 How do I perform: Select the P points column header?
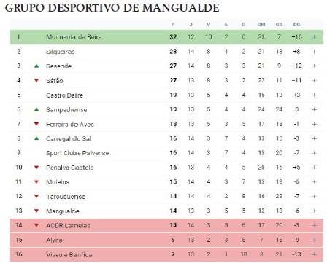click(173, 25)
